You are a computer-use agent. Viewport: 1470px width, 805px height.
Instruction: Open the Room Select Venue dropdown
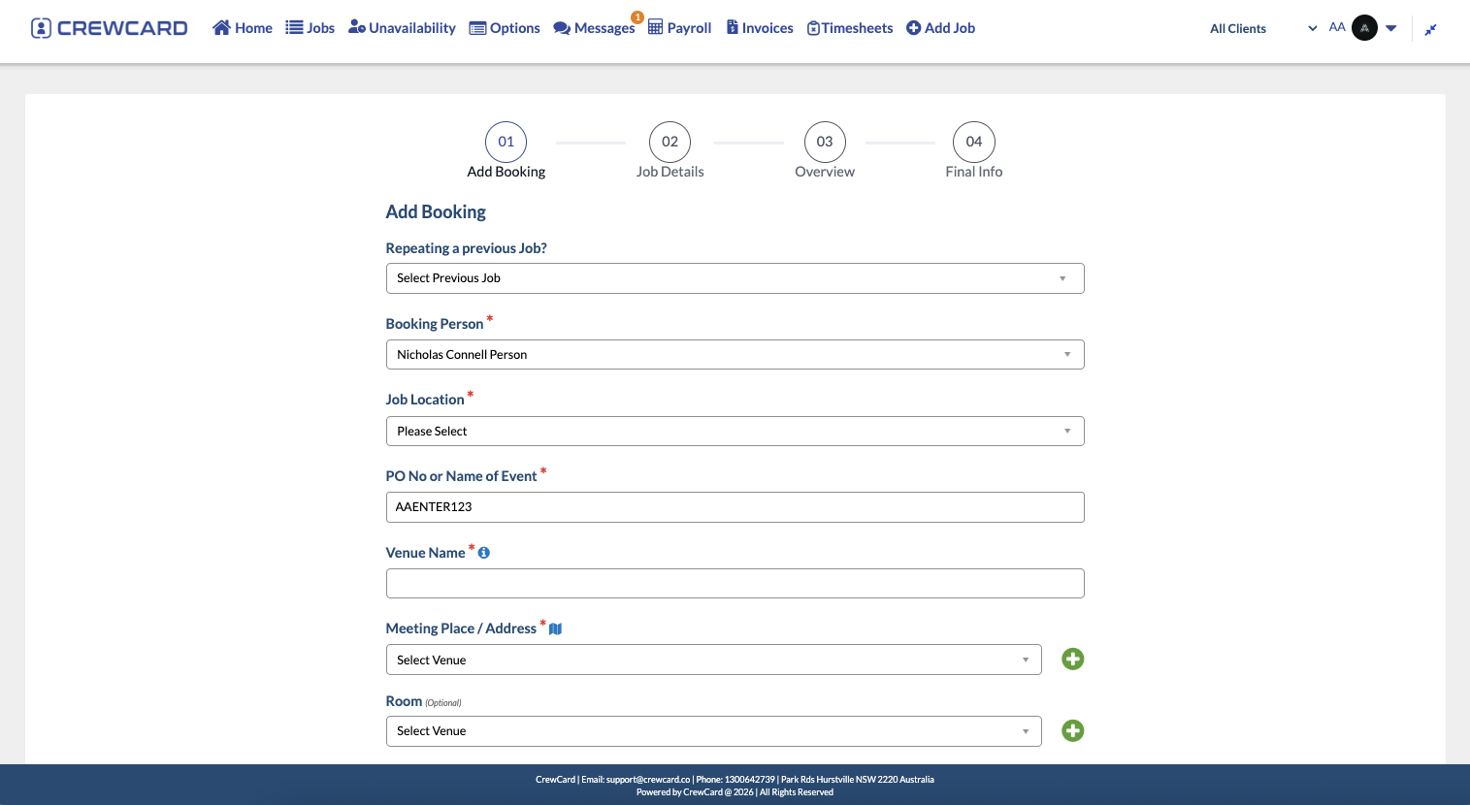pyautogui.click(x=714, y=731)
